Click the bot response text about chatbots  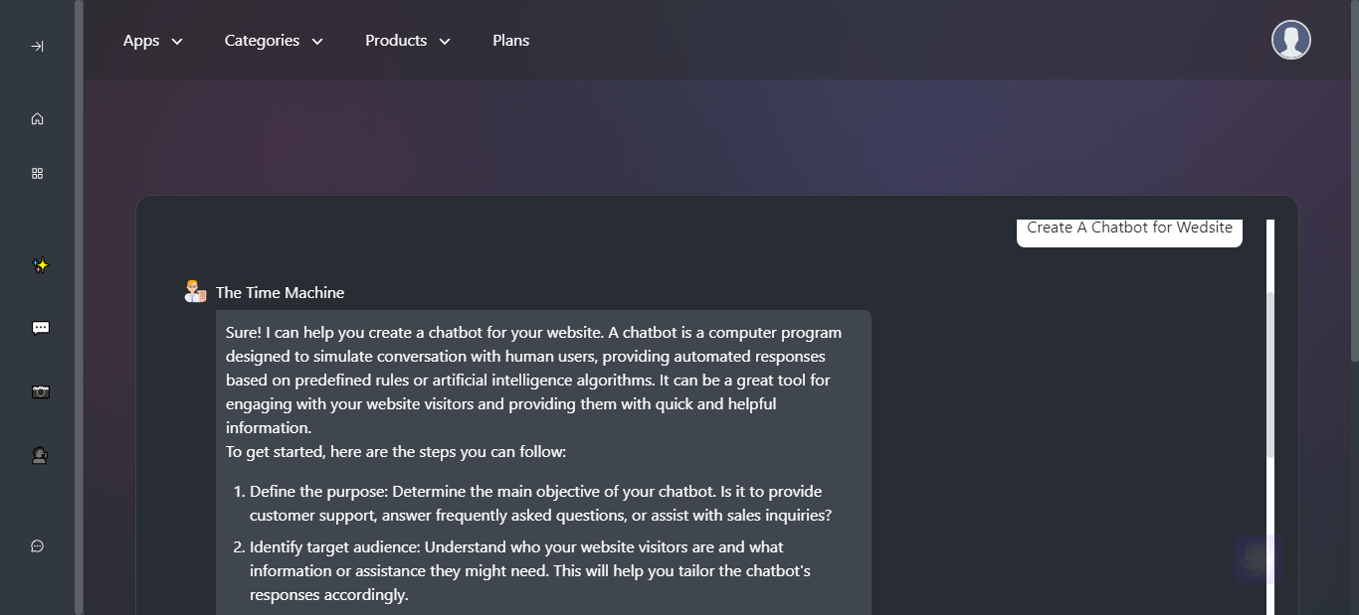pos(543,463)
